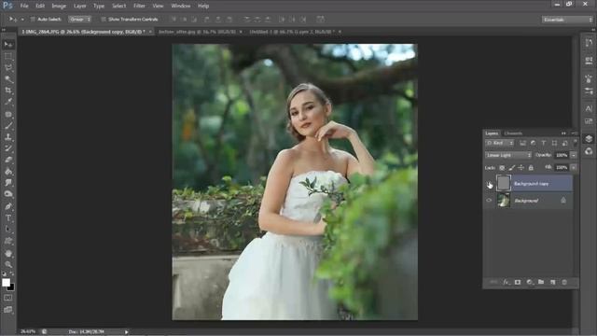Image resolution: width=597 pixels, height=336 pixels.
Task: Add a layer style with fx icon
Action: tap(506, 282)
